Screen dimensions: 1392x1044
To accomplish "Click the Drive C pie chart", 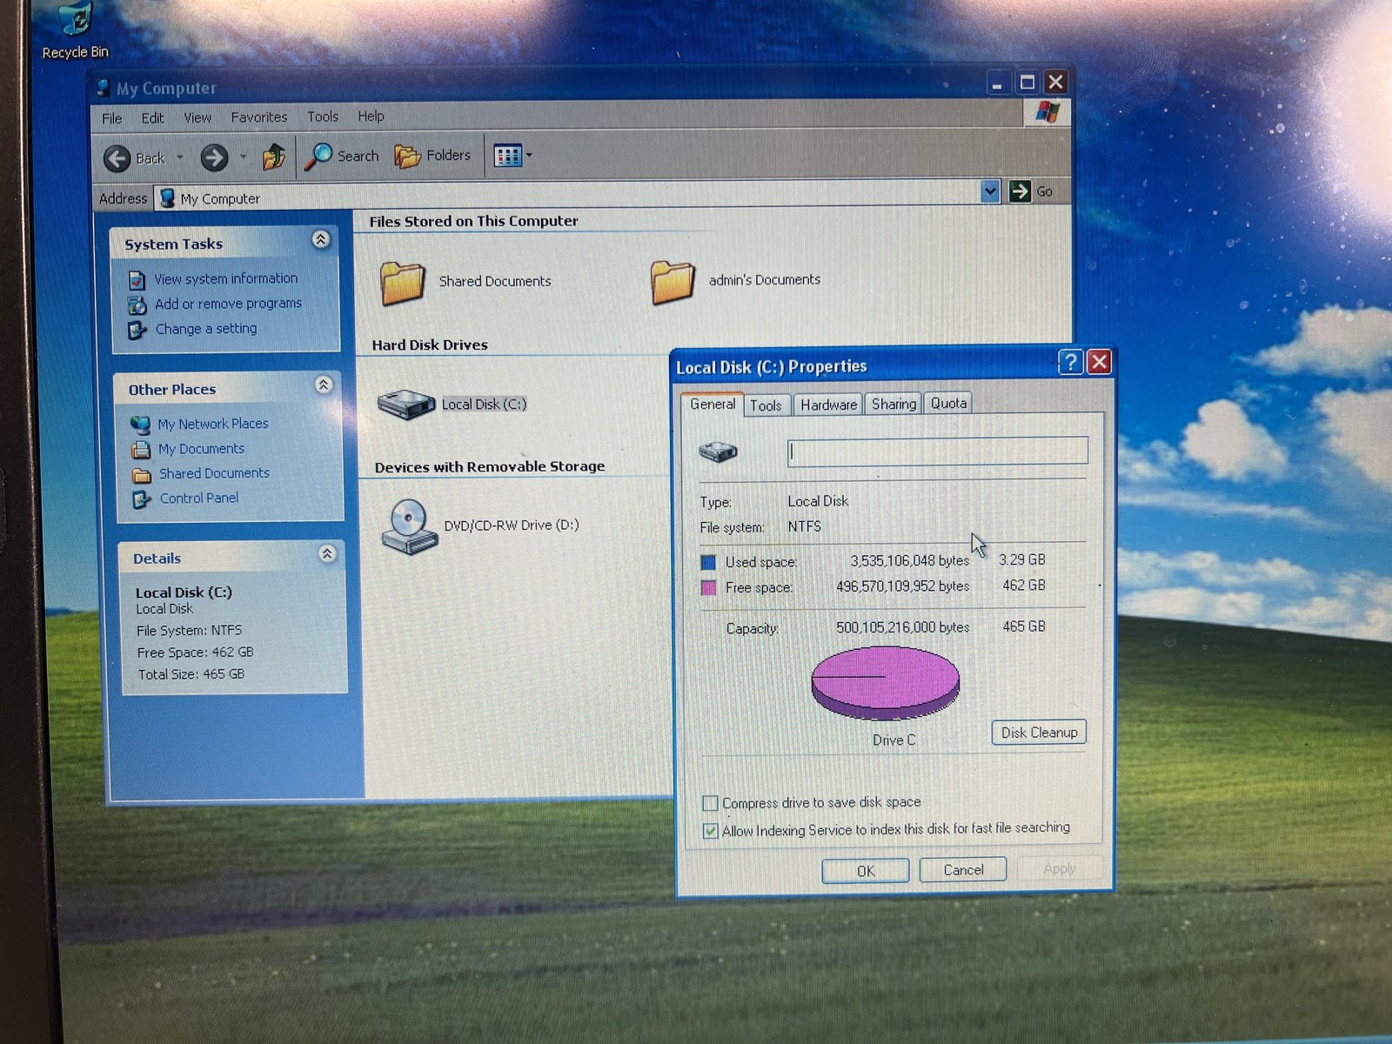I will (886, 683).
